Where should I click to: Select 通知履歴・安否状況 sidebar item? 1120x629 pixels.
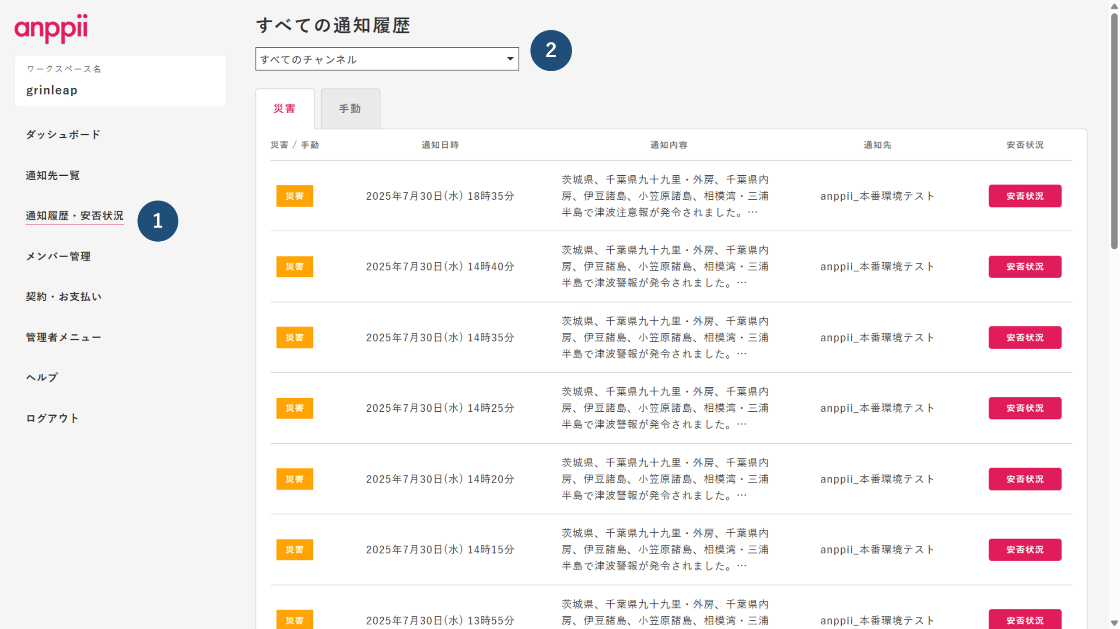pyautogui.click(x=75, y=215)
